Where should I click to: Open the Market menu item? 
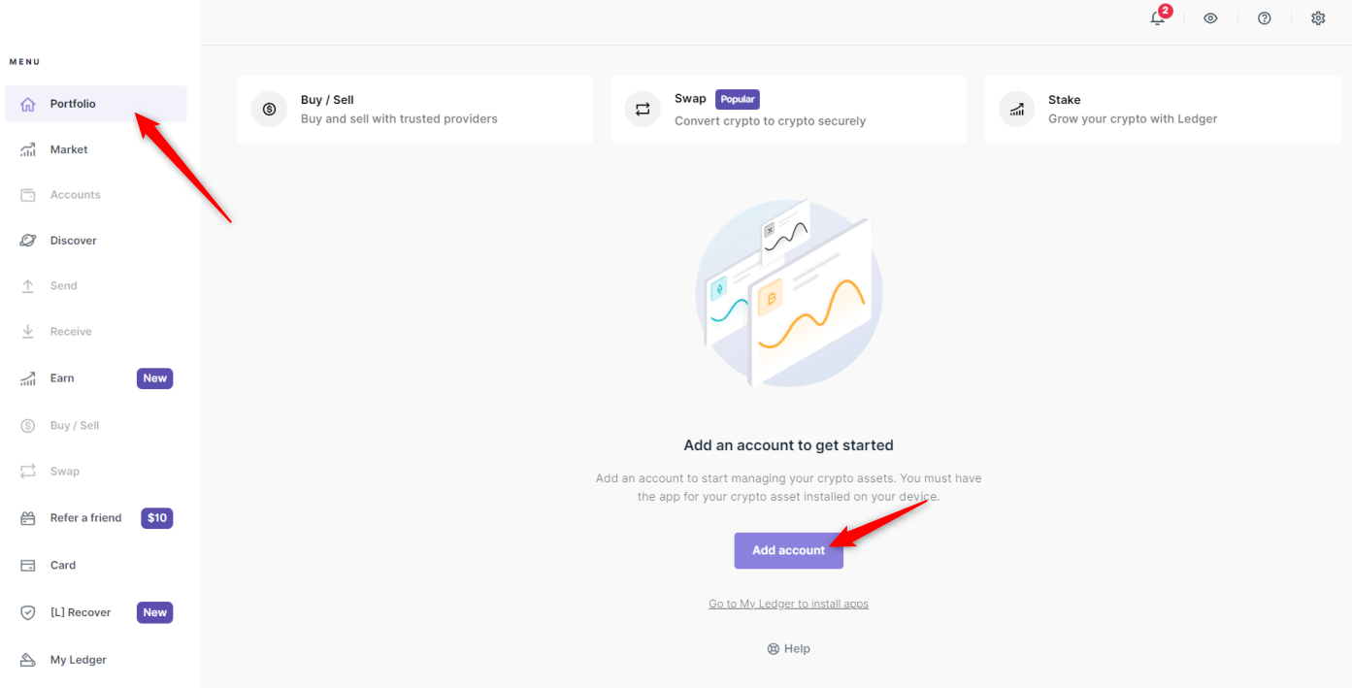[x=69, y=149]
